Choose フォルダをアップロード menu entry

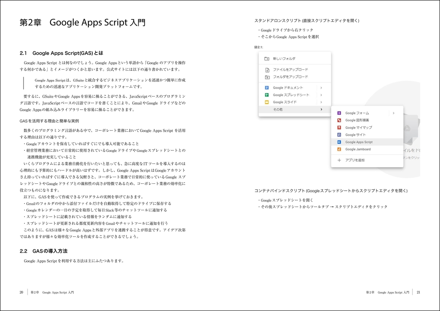click(x=295, y=77)
